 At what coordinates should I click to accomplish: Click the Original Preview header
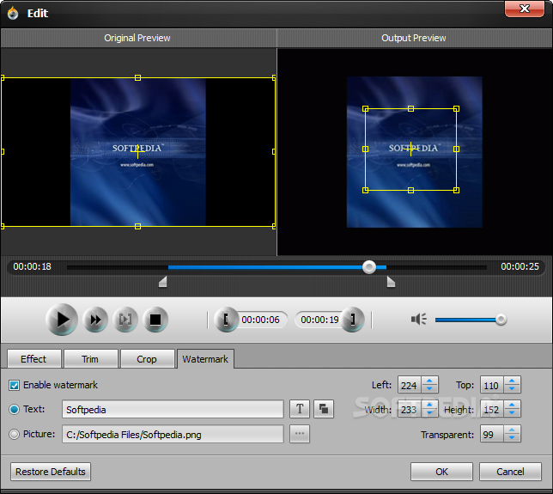137,38
